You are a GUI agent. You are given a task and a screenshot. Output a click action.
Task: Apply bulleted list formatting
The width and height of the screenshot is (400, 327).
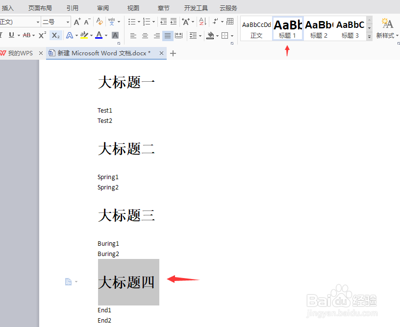[x=132, y=22]
